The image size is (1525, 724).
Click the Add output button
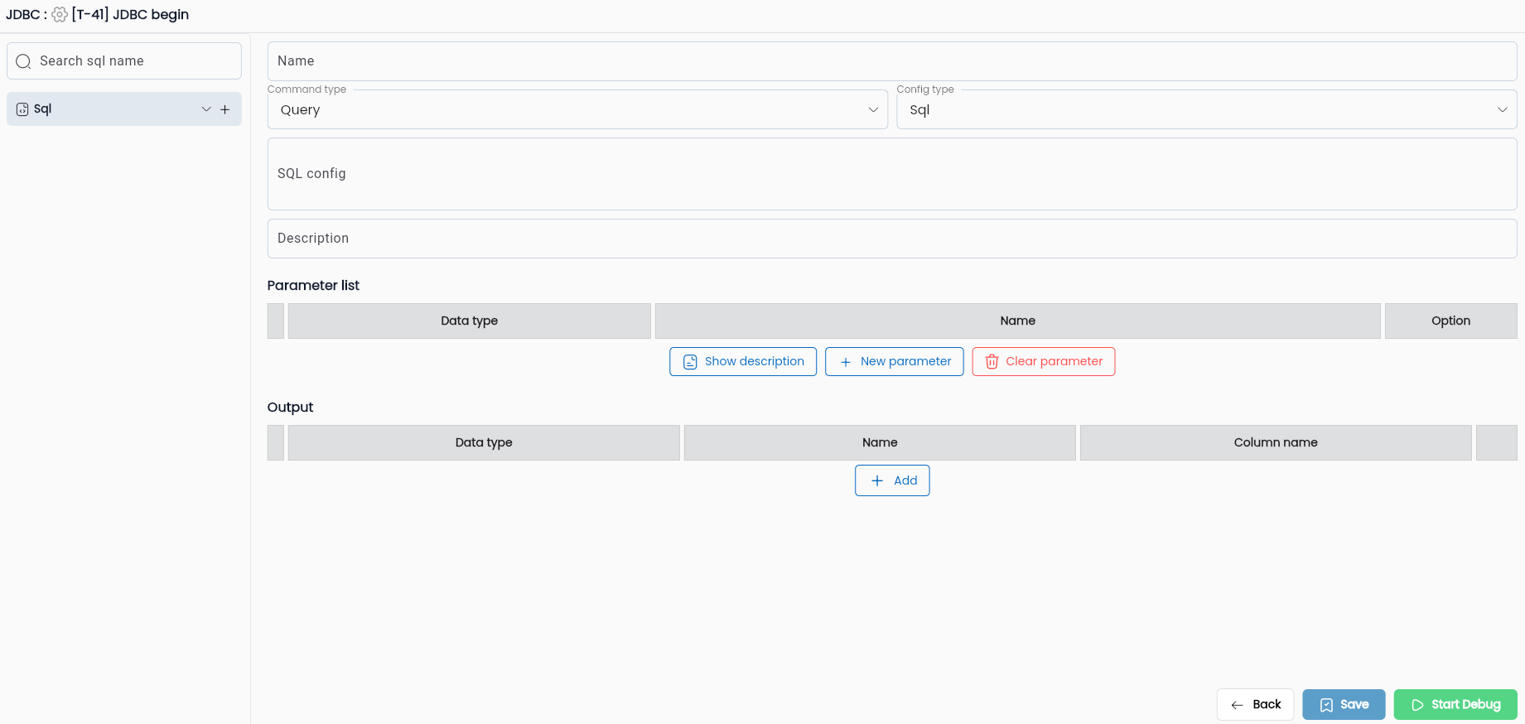point(892,480)
